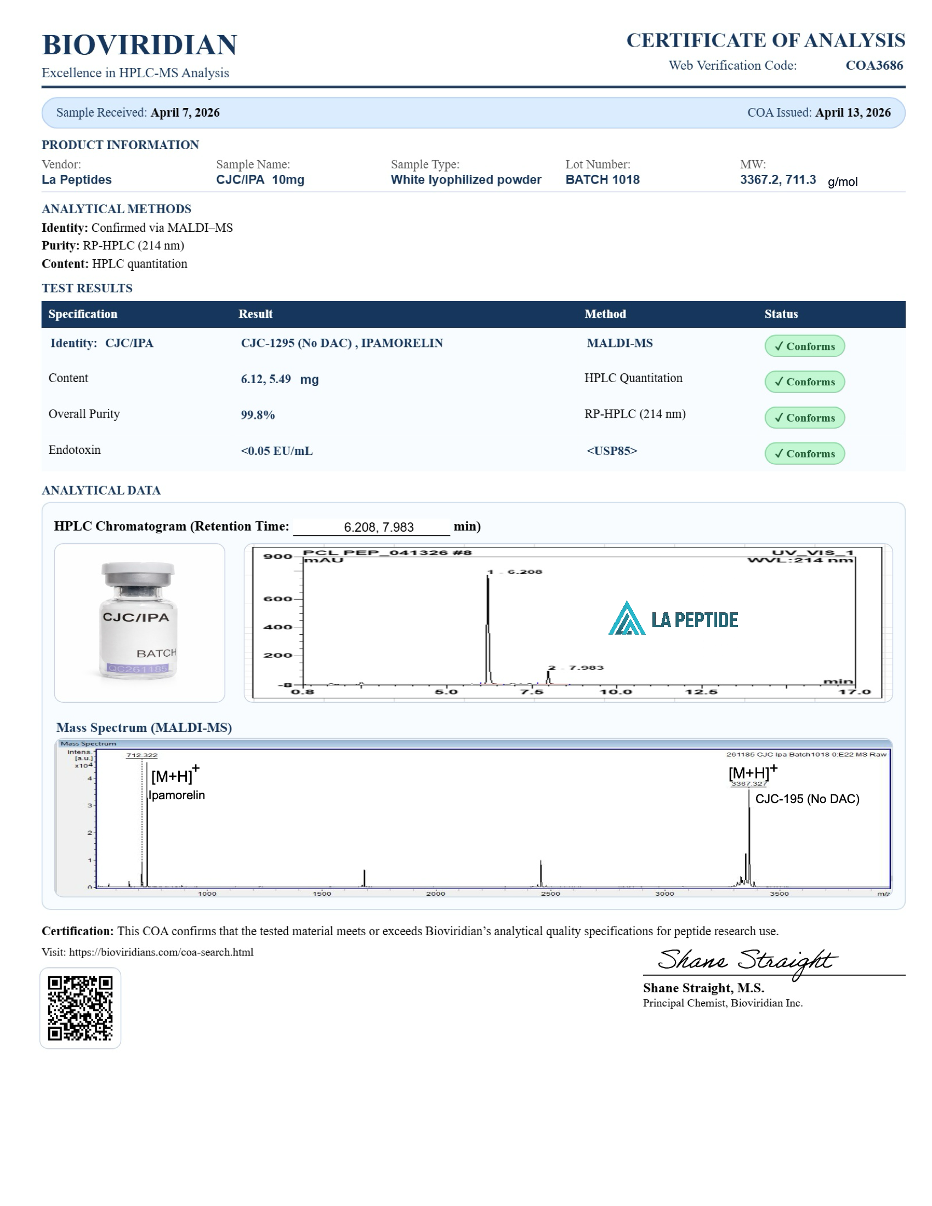This screenshot has width=932, height=1206.
Task: Click the Conforms badge for Content row
Action: click(x=804, y=382)
